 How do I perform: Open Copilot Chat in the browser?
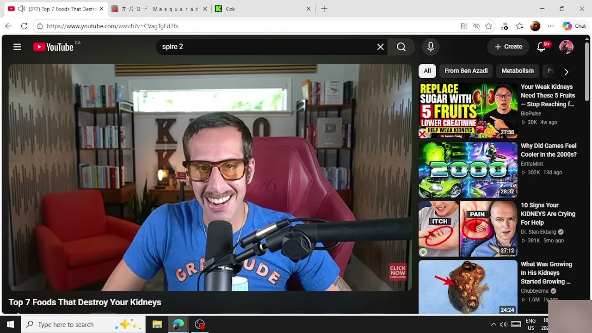click(574, 26)
